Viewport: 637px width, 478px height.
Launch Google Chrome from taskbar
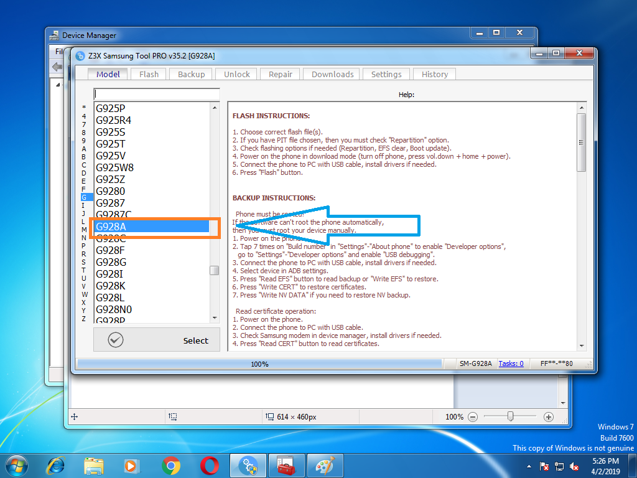[171, 466]
